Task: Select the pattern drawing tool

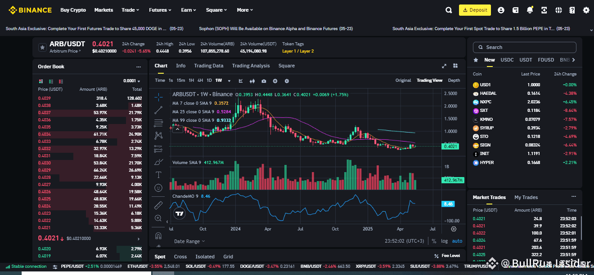Action: point(158,135)
